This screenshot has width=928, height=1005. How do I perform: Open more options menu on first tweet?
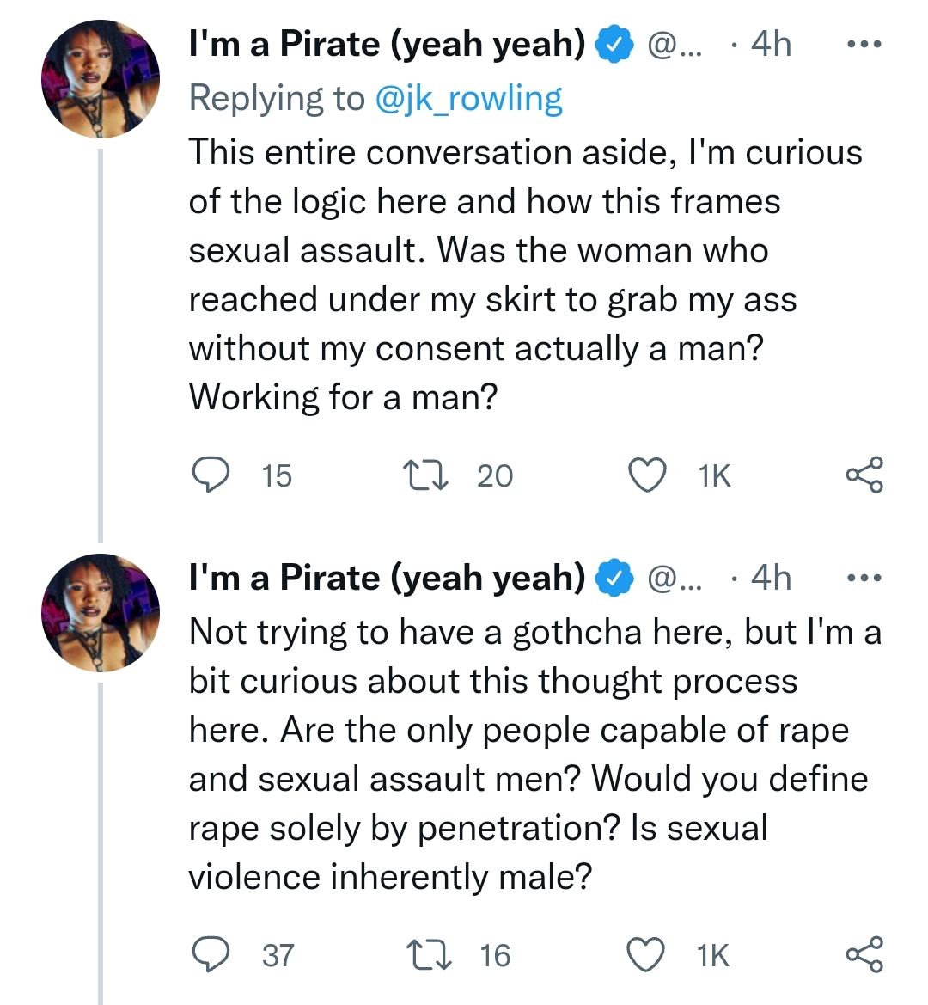point(864,44)
